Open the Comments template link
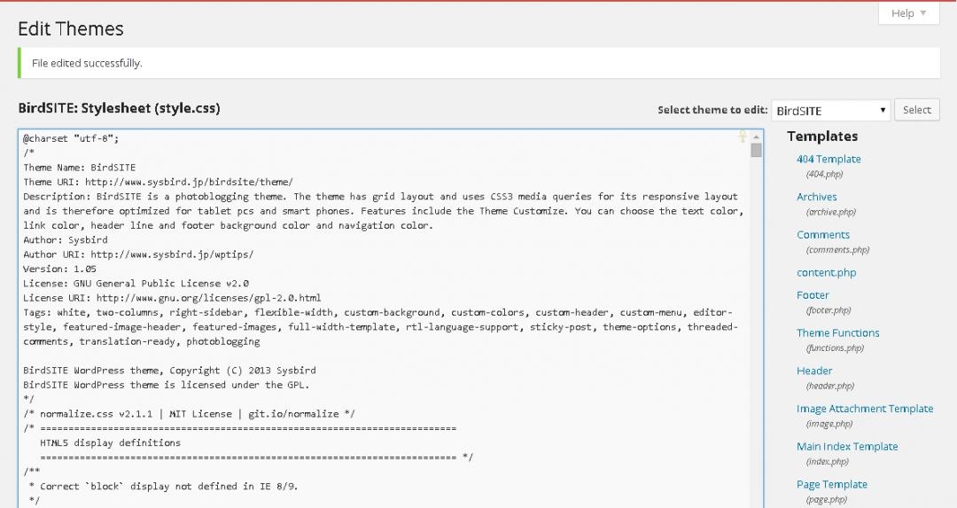This screenshot has height=508, width=957. click(x=822, y=235)
